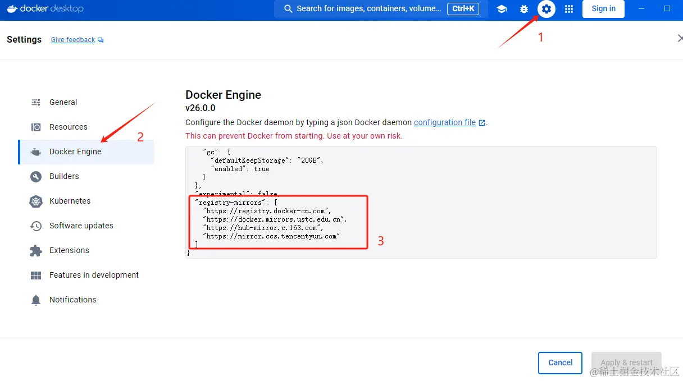683x381 pixels.
Task: Click the "registry-mirrors" key line
Action: [x=236, y=203]
